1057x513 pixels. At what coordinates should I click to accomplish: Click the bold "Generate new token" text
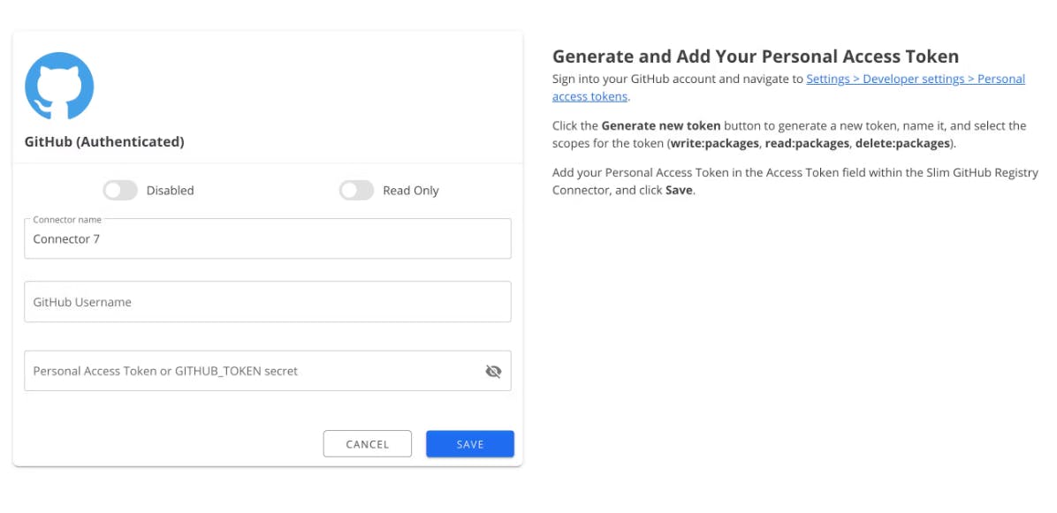[x=660, y=126]
